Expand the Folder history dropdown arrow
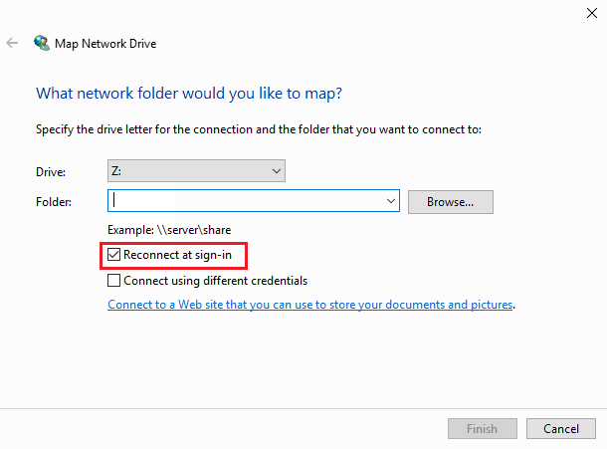The height and width of the screenshot is (449, 607). click(x=391, y=201)
